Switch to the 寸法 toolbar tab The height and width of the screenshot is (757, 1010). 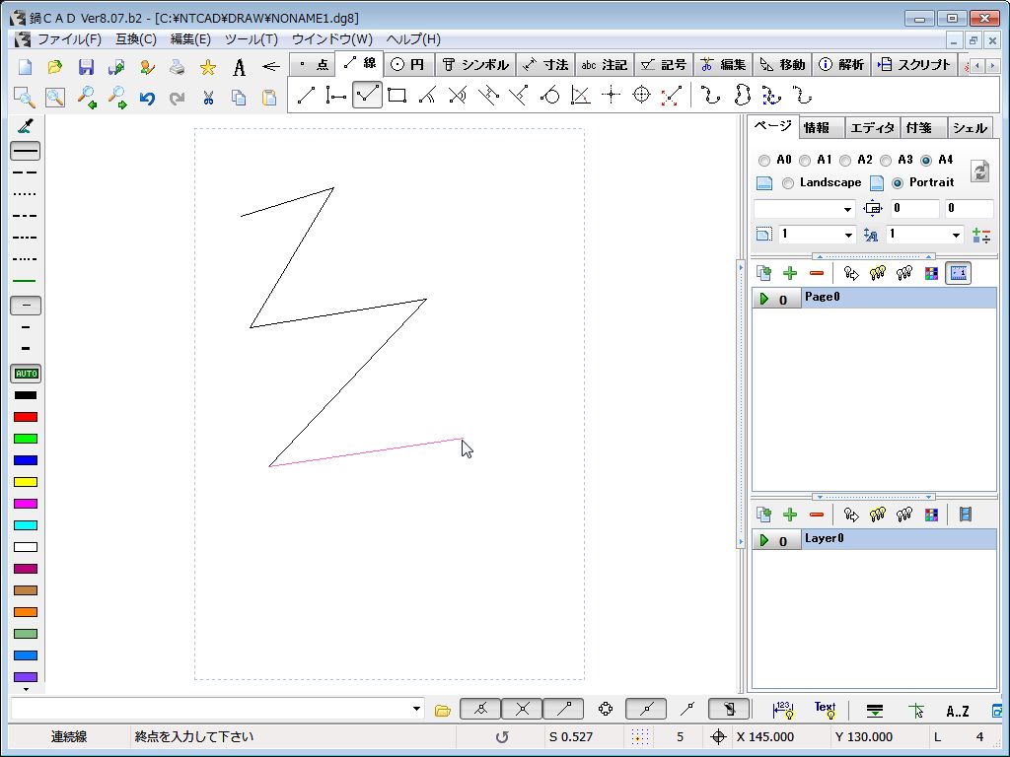point(546,64)
